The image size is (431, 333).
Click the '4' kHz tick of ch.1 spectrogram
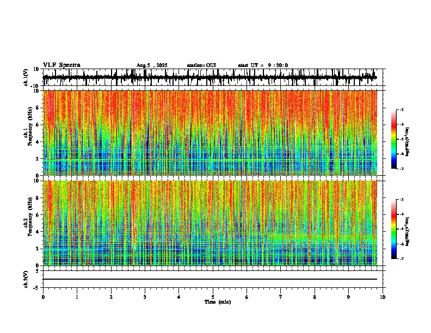coord(38,142)
